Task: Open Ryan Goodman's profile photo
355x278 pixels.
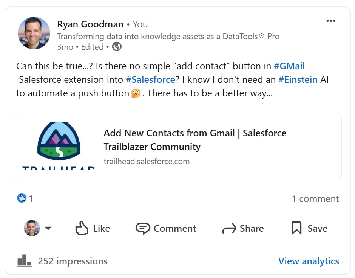Action: 34,33
